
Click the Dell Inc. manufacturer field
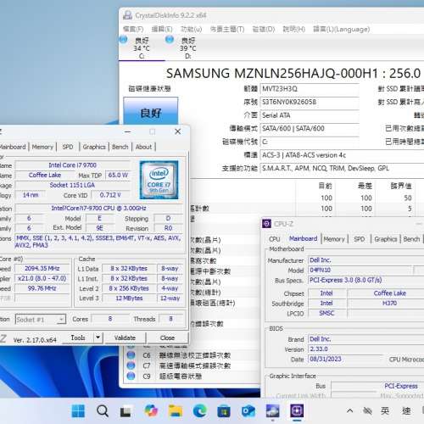366,260
